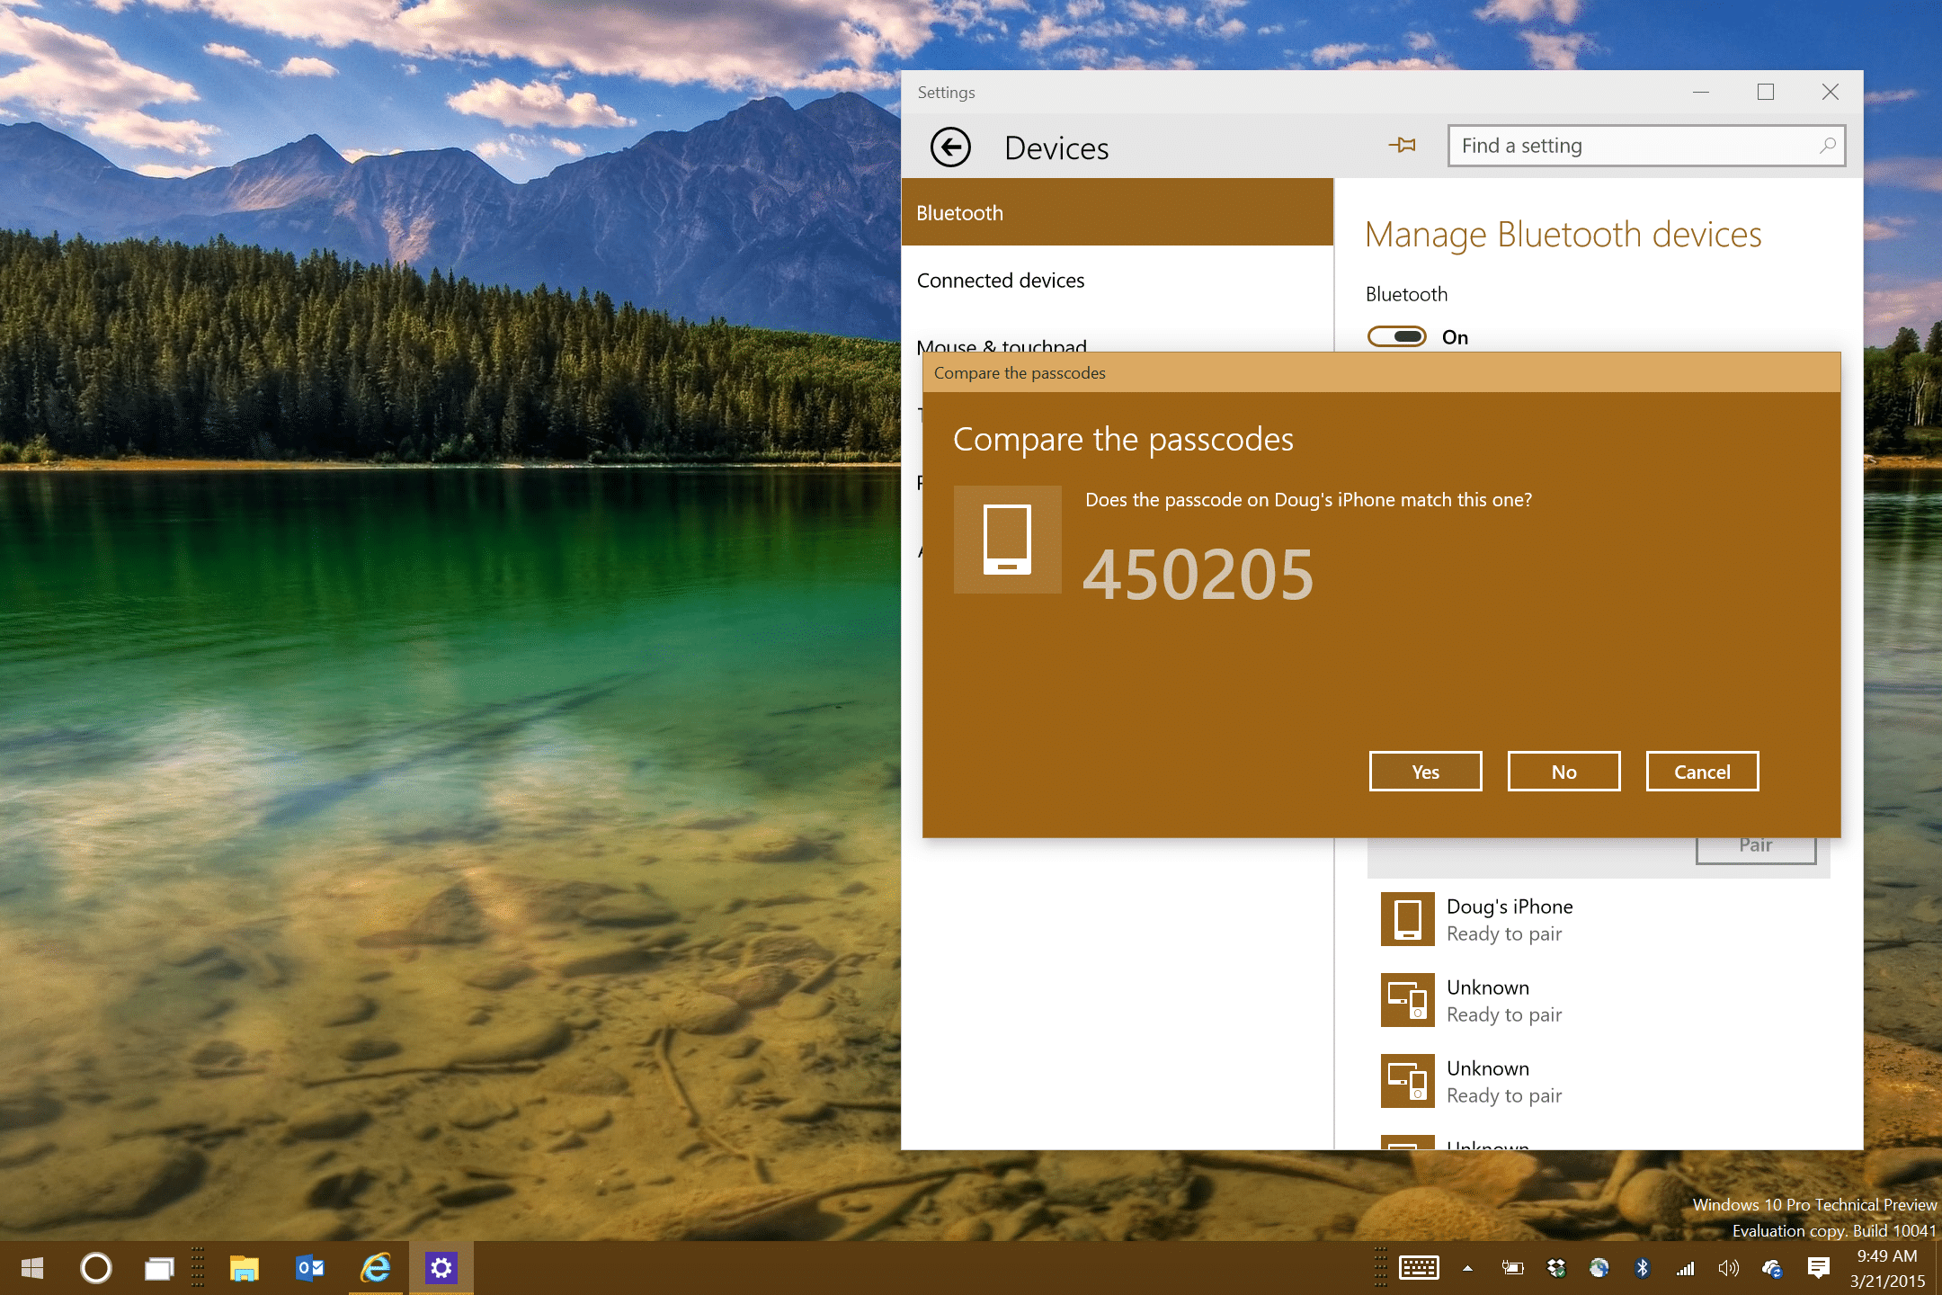Open Bluetooth tray icon
Screen dimensions: 1942x1295
pos(1643,1268)
